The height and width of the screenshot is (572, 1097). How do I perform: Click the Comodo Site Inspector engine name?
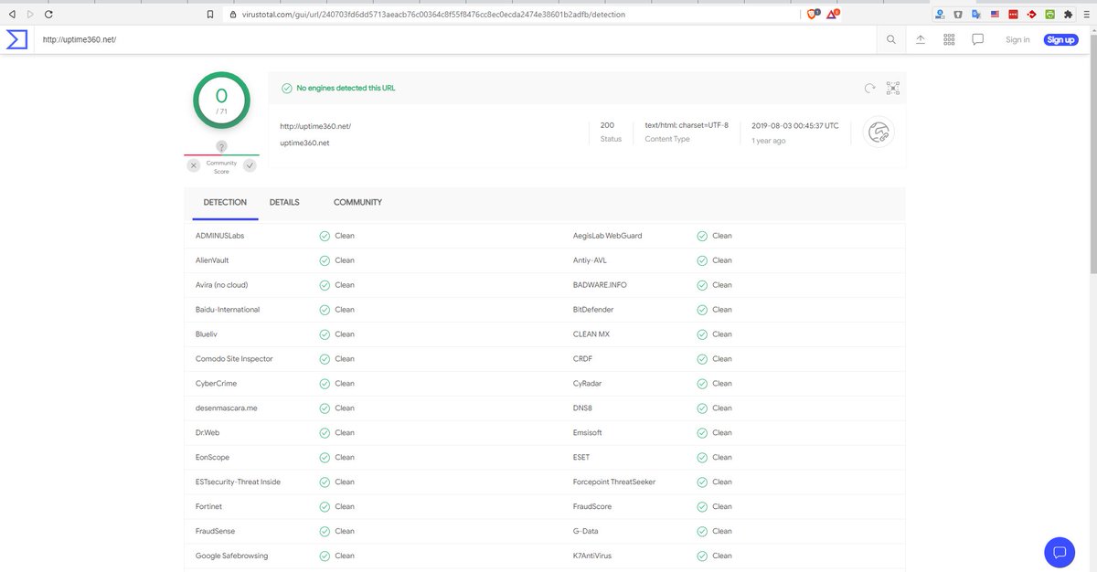[234, 359]
